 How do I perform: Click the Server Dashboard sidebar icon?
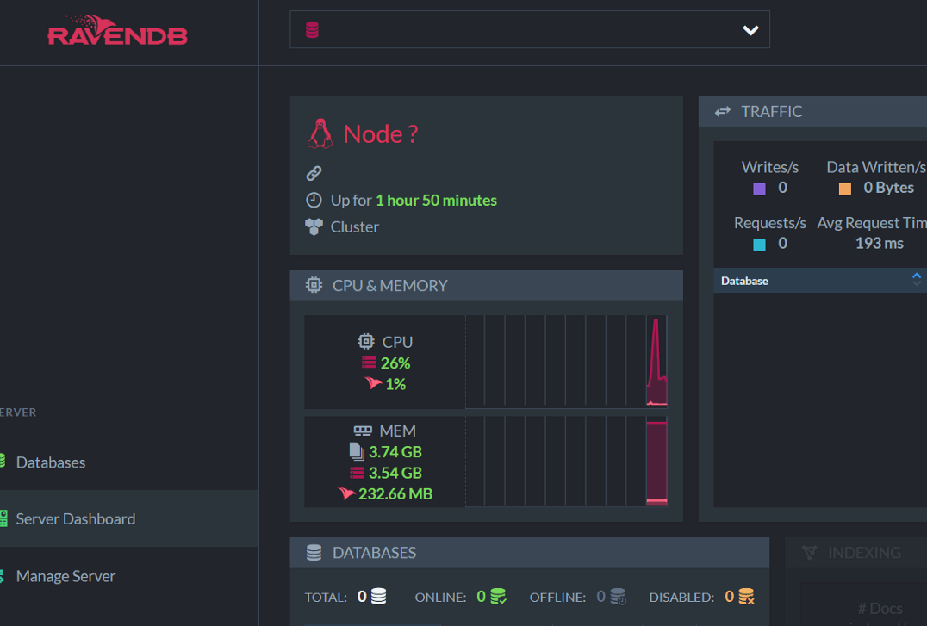3,518
